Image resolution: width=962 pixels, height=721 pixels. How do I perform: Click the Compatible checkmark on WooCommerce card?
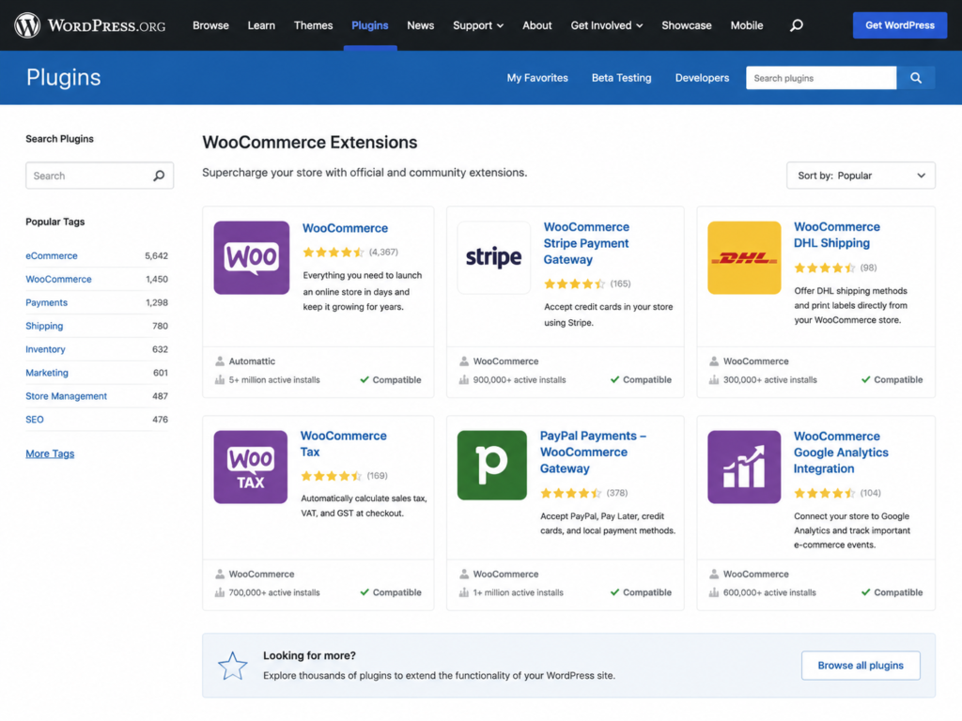pyautogui.click(x=365, y=380)
